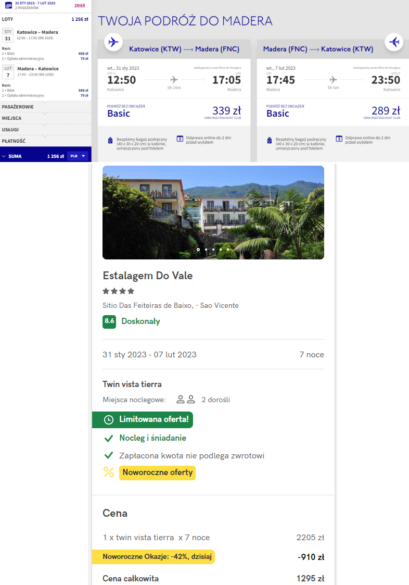
Task: Open the Miejsca step
Action: tap(11, 118)
